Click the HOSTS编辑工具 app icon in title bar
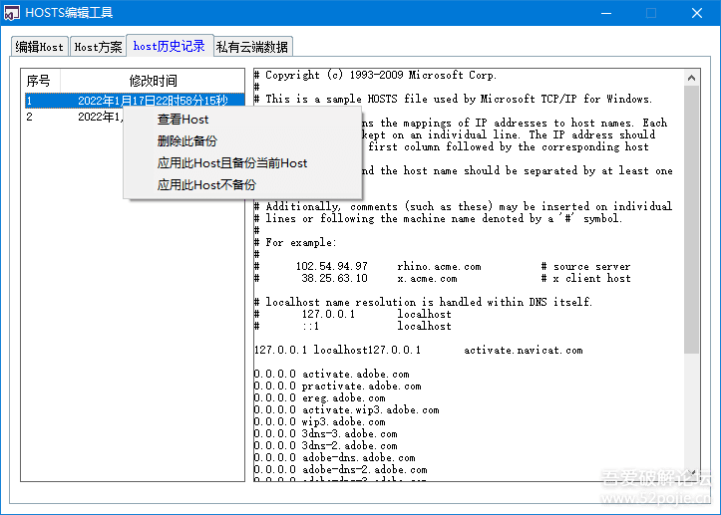 12,13
